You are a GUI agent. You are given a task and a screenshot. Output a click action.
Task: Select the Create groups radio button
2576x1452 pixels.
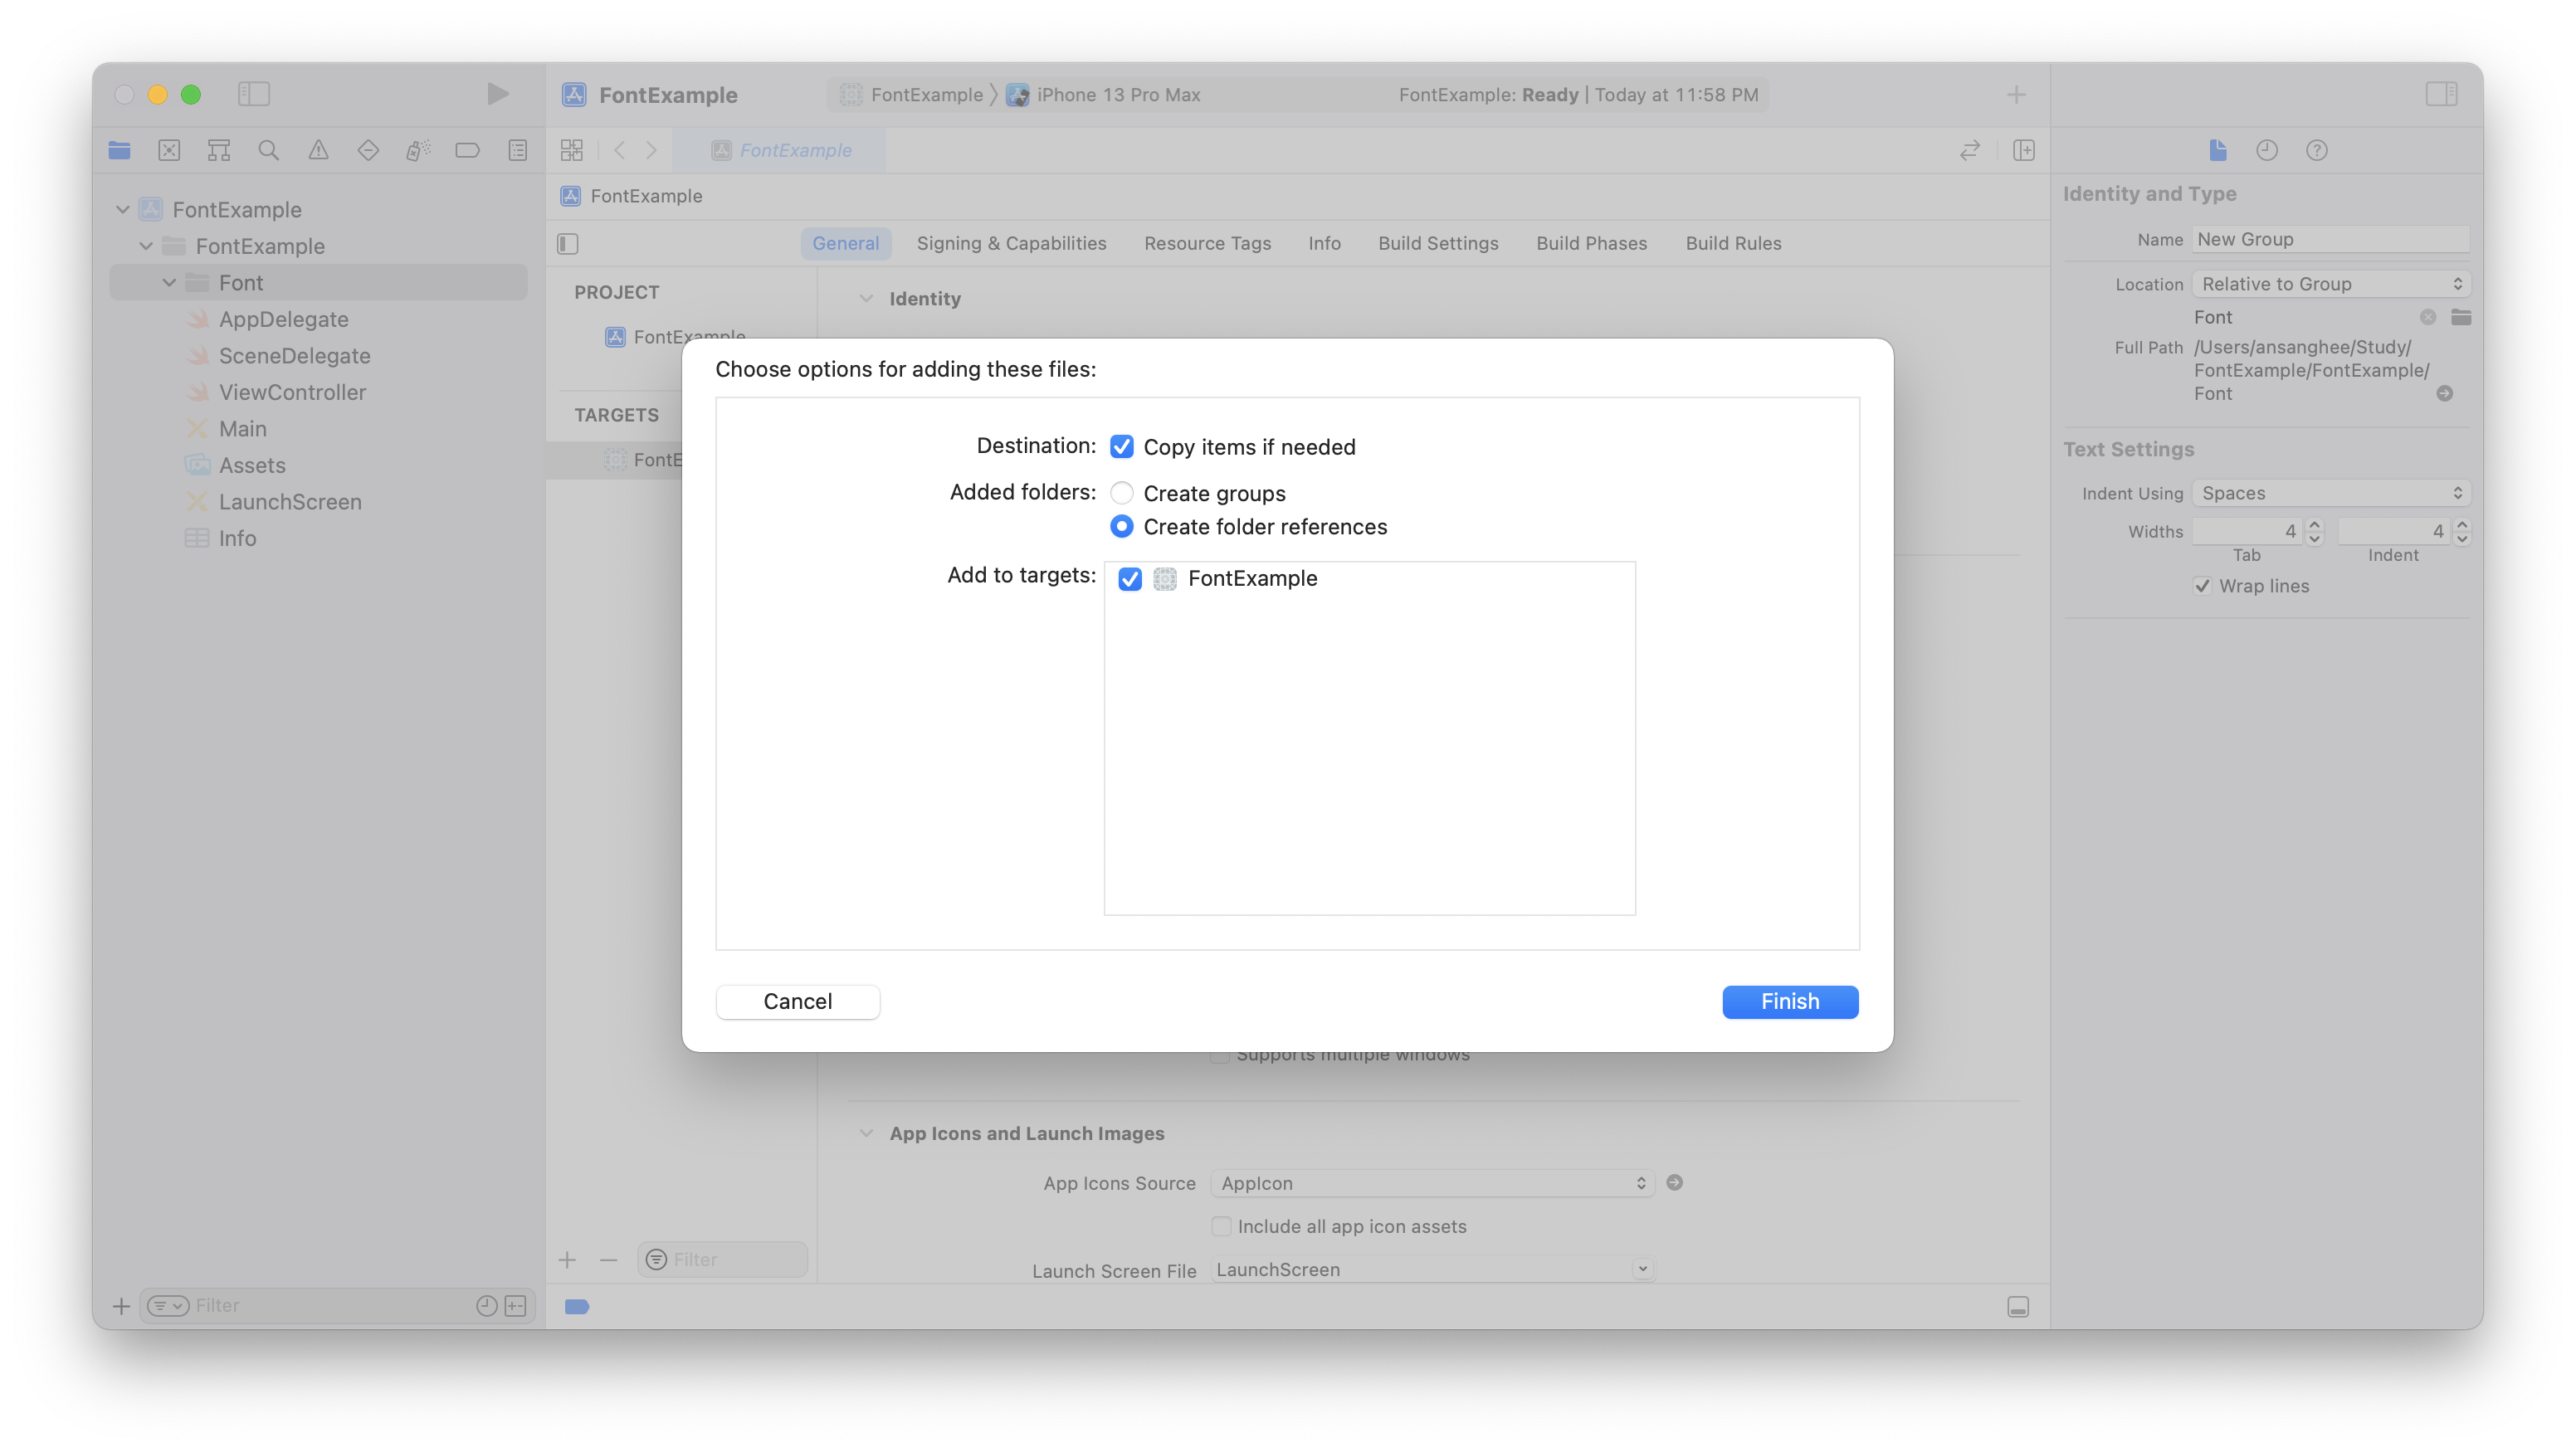(x=1121, y=493)
